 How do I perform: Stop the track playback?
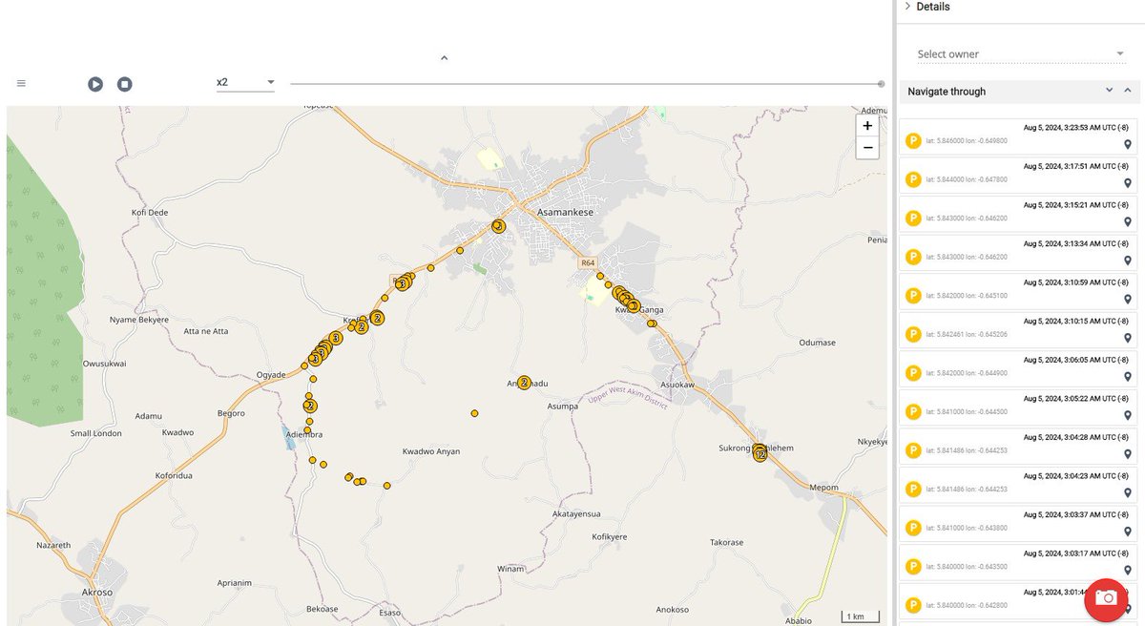(124, 84)
